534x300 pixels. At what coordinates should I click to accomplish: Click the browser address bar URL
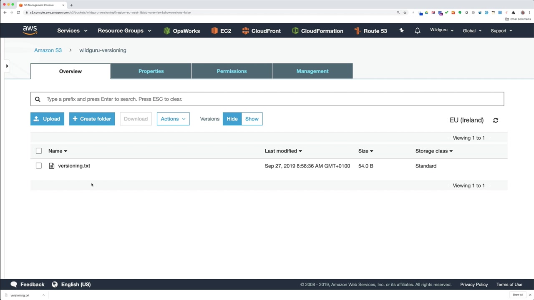coord(111,12)
